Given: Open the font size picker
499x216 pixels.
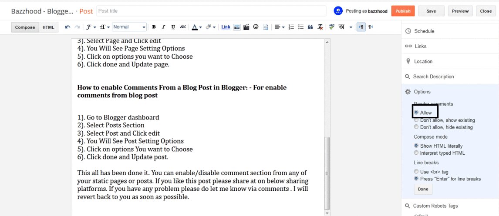Looking at the screenshot, I should tap(105, 27).
